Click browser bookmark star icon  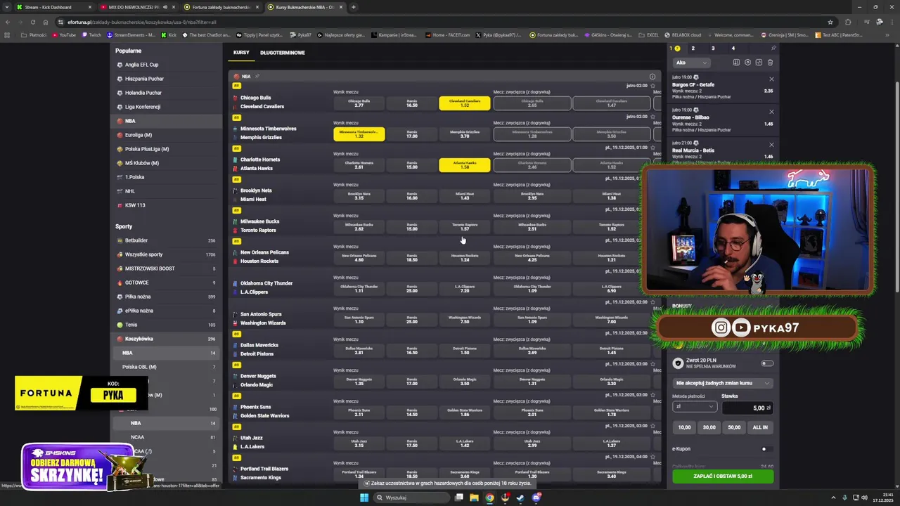830,22
